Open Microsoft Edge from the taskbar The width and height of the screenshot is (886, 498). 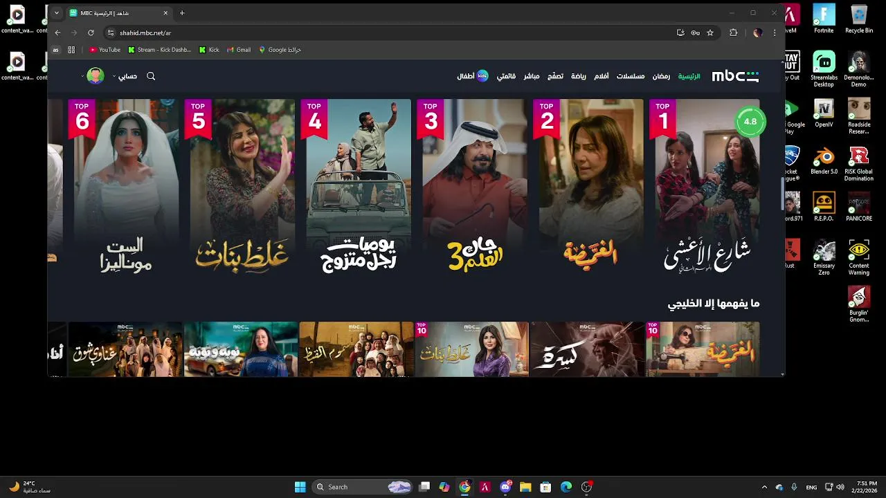coord(566,487)
